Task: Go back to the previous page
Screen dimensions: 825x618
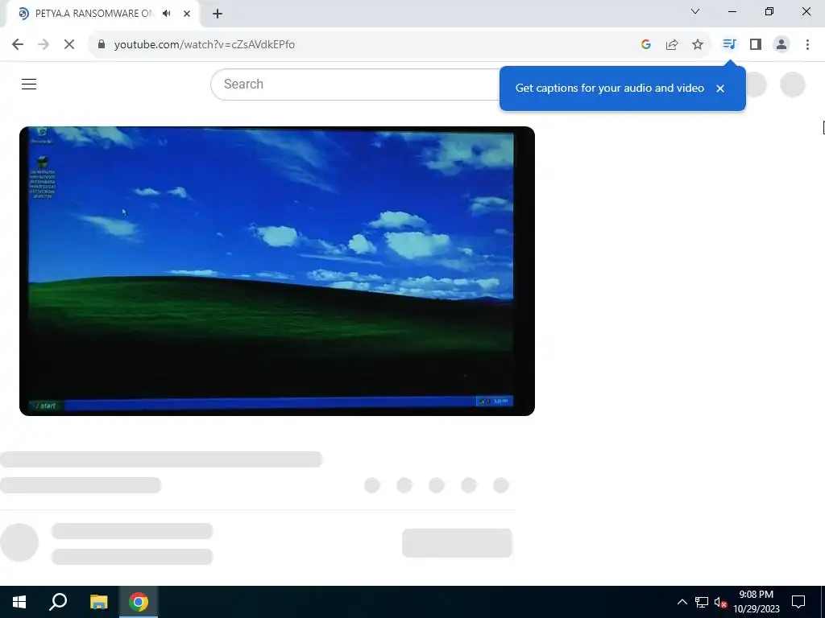Action: coord(18,45)
